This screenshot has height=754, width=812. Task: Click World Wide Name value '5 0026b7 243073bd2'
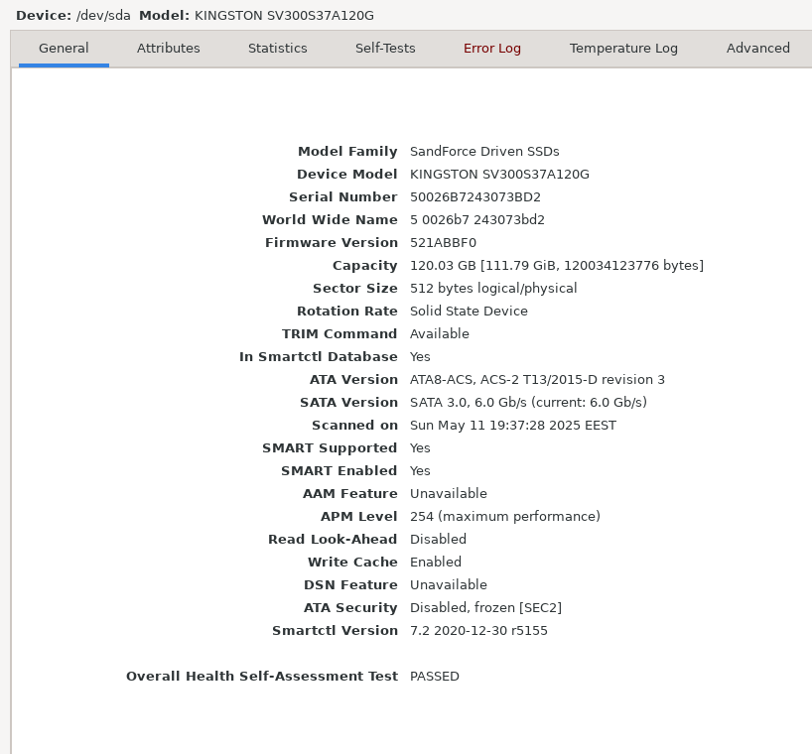[477, 220]
